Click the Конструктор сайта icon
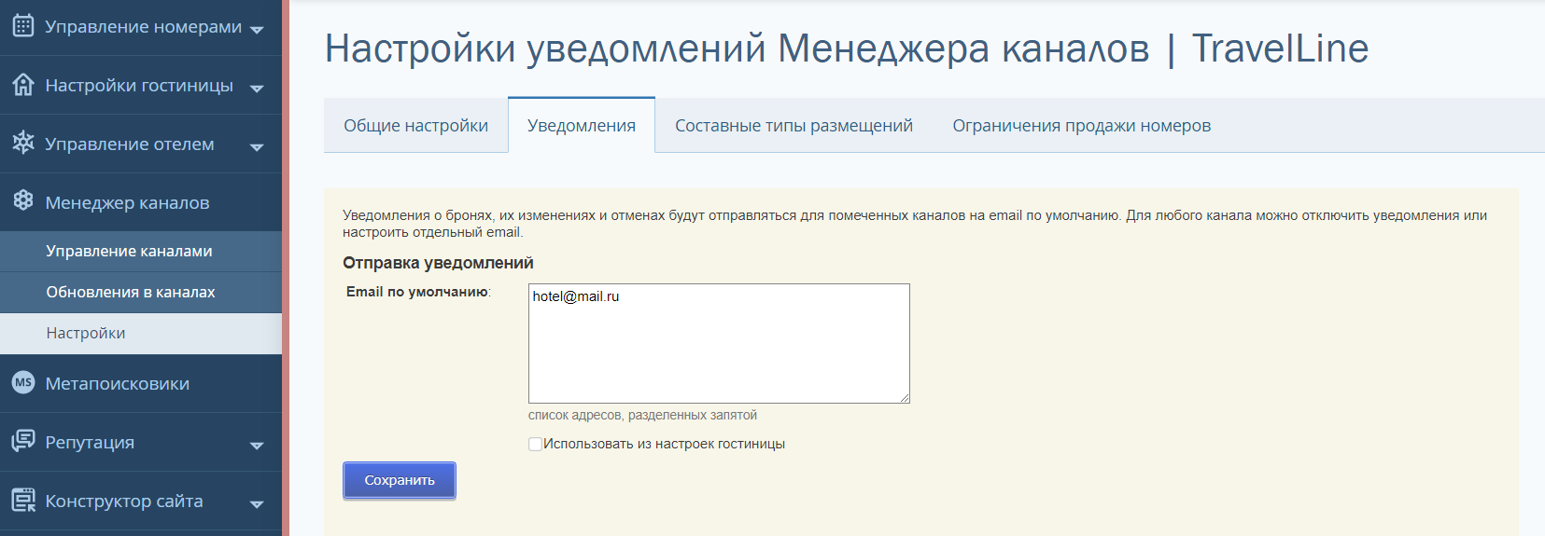 point(23,501)
